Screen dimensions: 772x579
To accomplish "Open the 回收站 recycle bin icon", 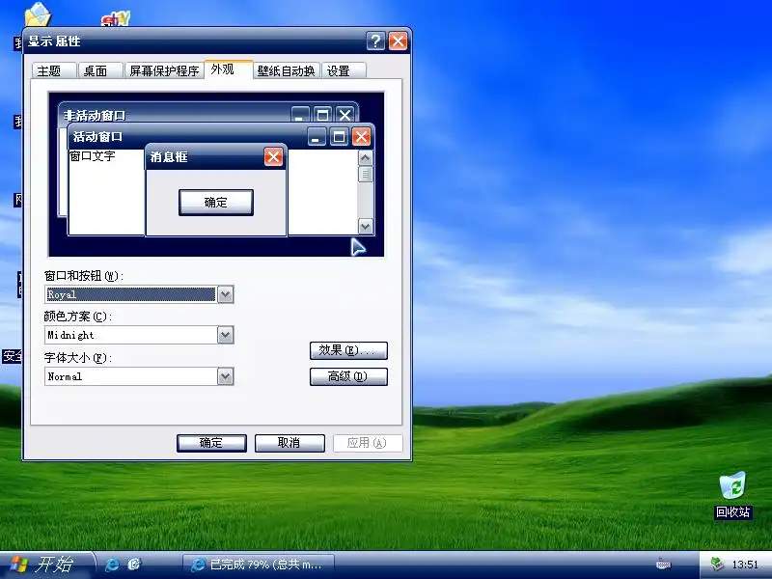I will (x=732, y=495).
